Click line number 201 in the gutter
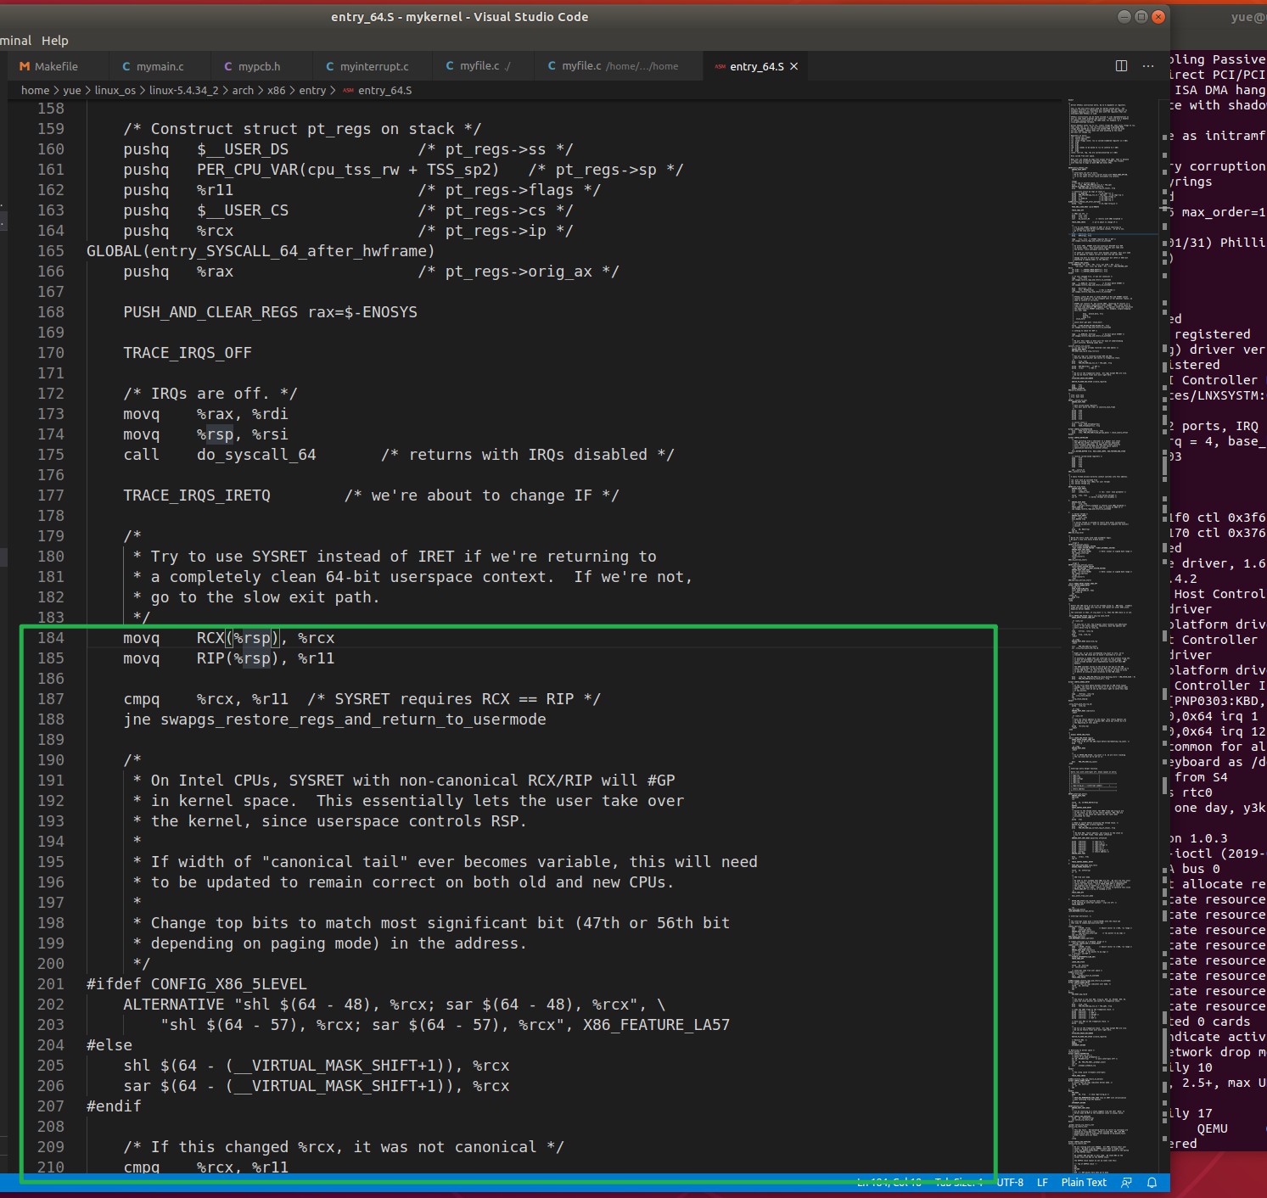The image size is (1267, 1198). tap(51, 984)
